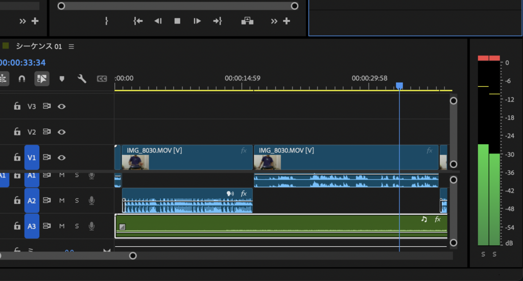Click the Export Frame camera icon
Viewport: 523px width, 281px height.
(247, 21)
